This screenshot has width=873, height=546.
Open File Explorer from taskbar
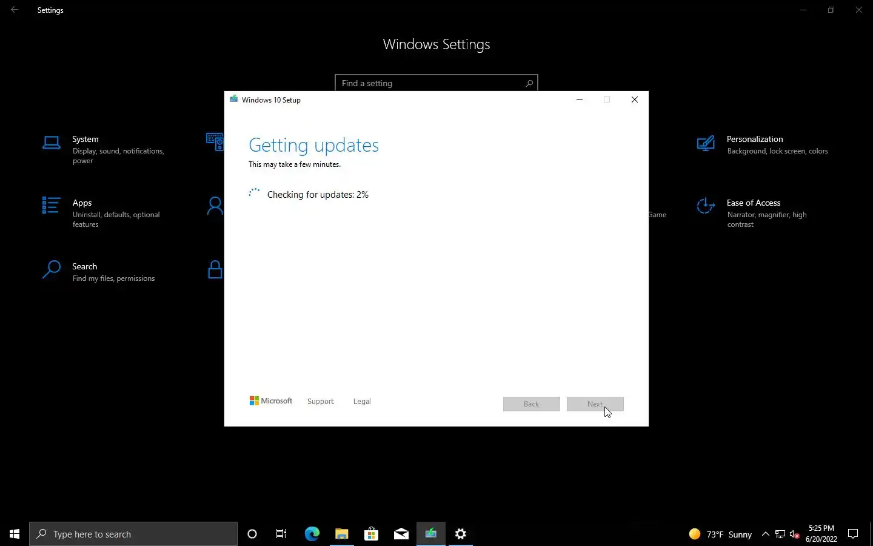tap(341, 534)
